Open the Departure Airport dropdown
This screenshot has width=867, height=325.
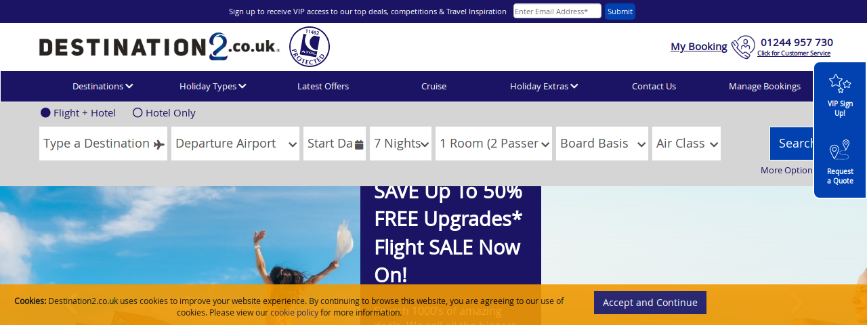[x=235, y=144]
